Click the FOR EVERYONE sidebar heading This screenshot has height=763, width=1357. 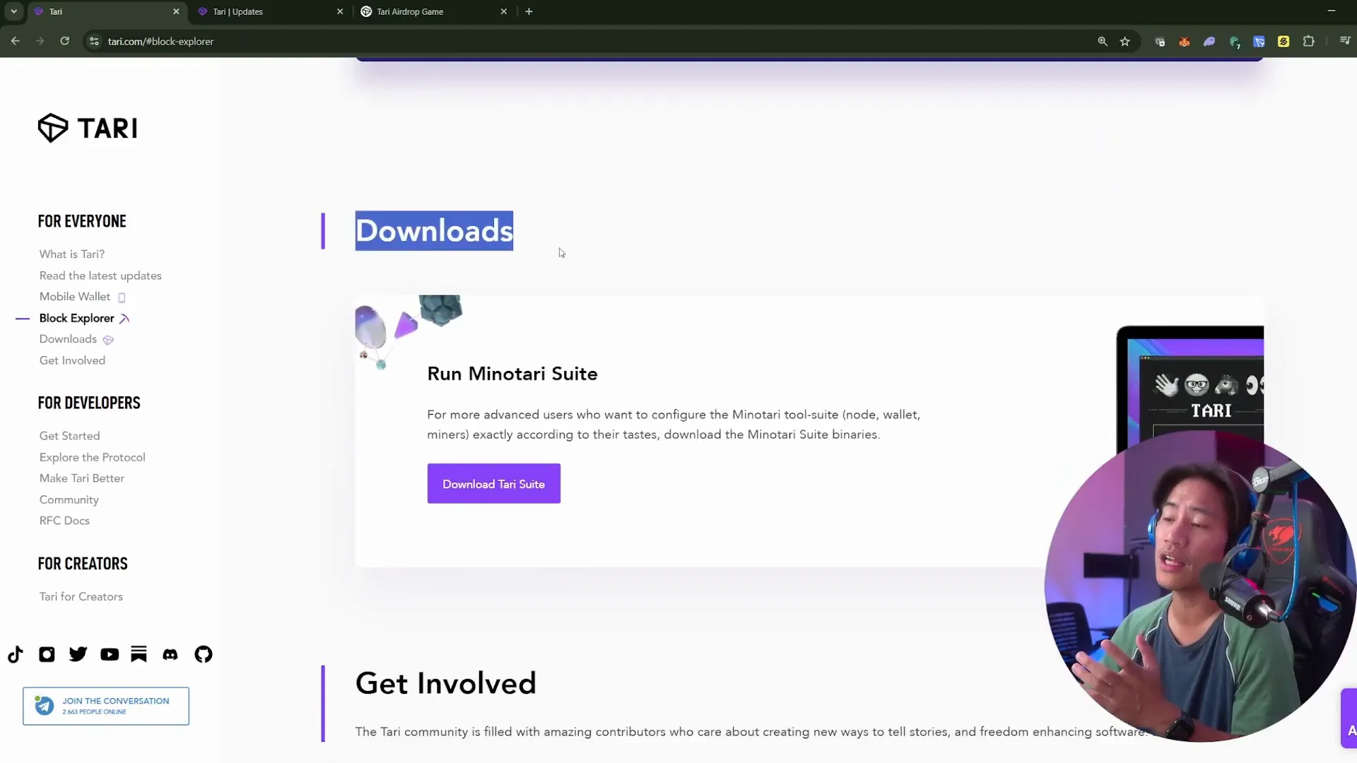[82, 221]
